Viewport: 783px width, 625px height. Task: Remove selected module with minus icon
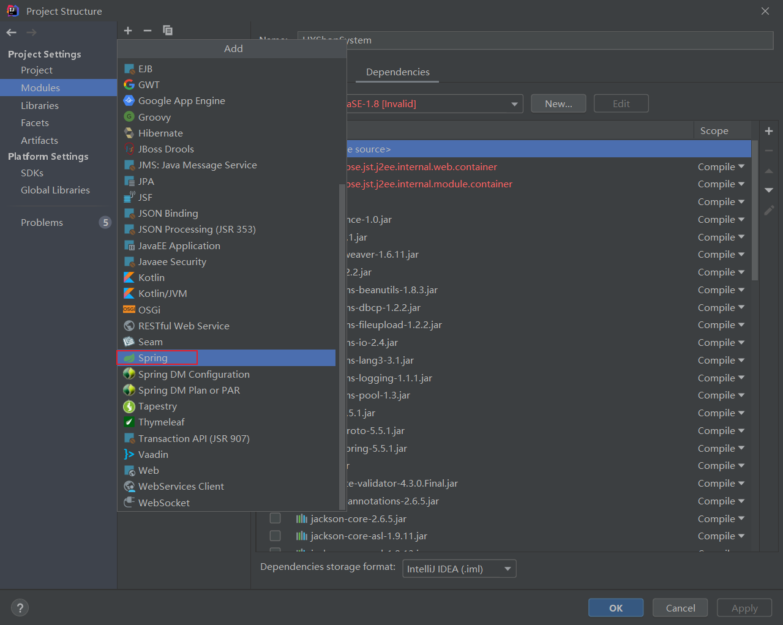click(x=148, y=31)
